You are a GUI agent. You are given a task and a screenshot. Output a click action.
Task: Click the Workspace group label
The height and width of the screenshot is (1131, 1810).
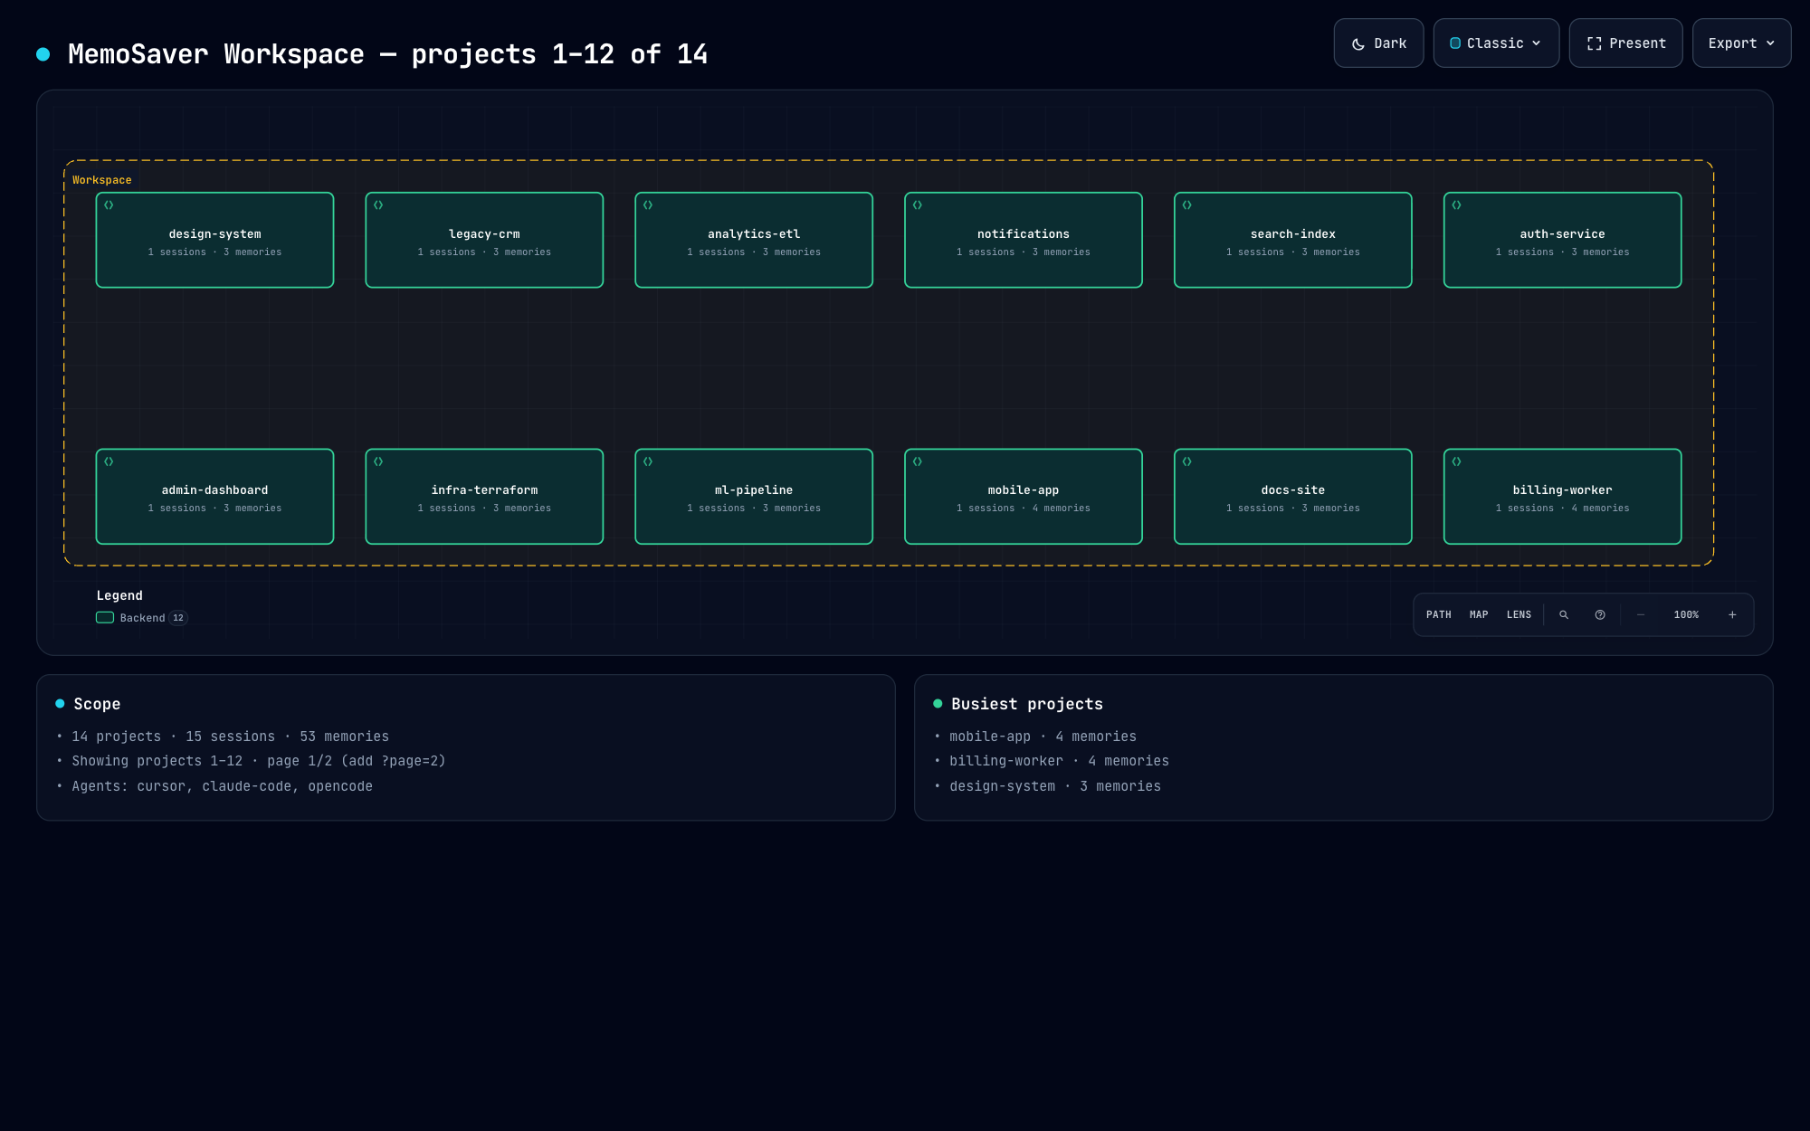tap(102, 180)
